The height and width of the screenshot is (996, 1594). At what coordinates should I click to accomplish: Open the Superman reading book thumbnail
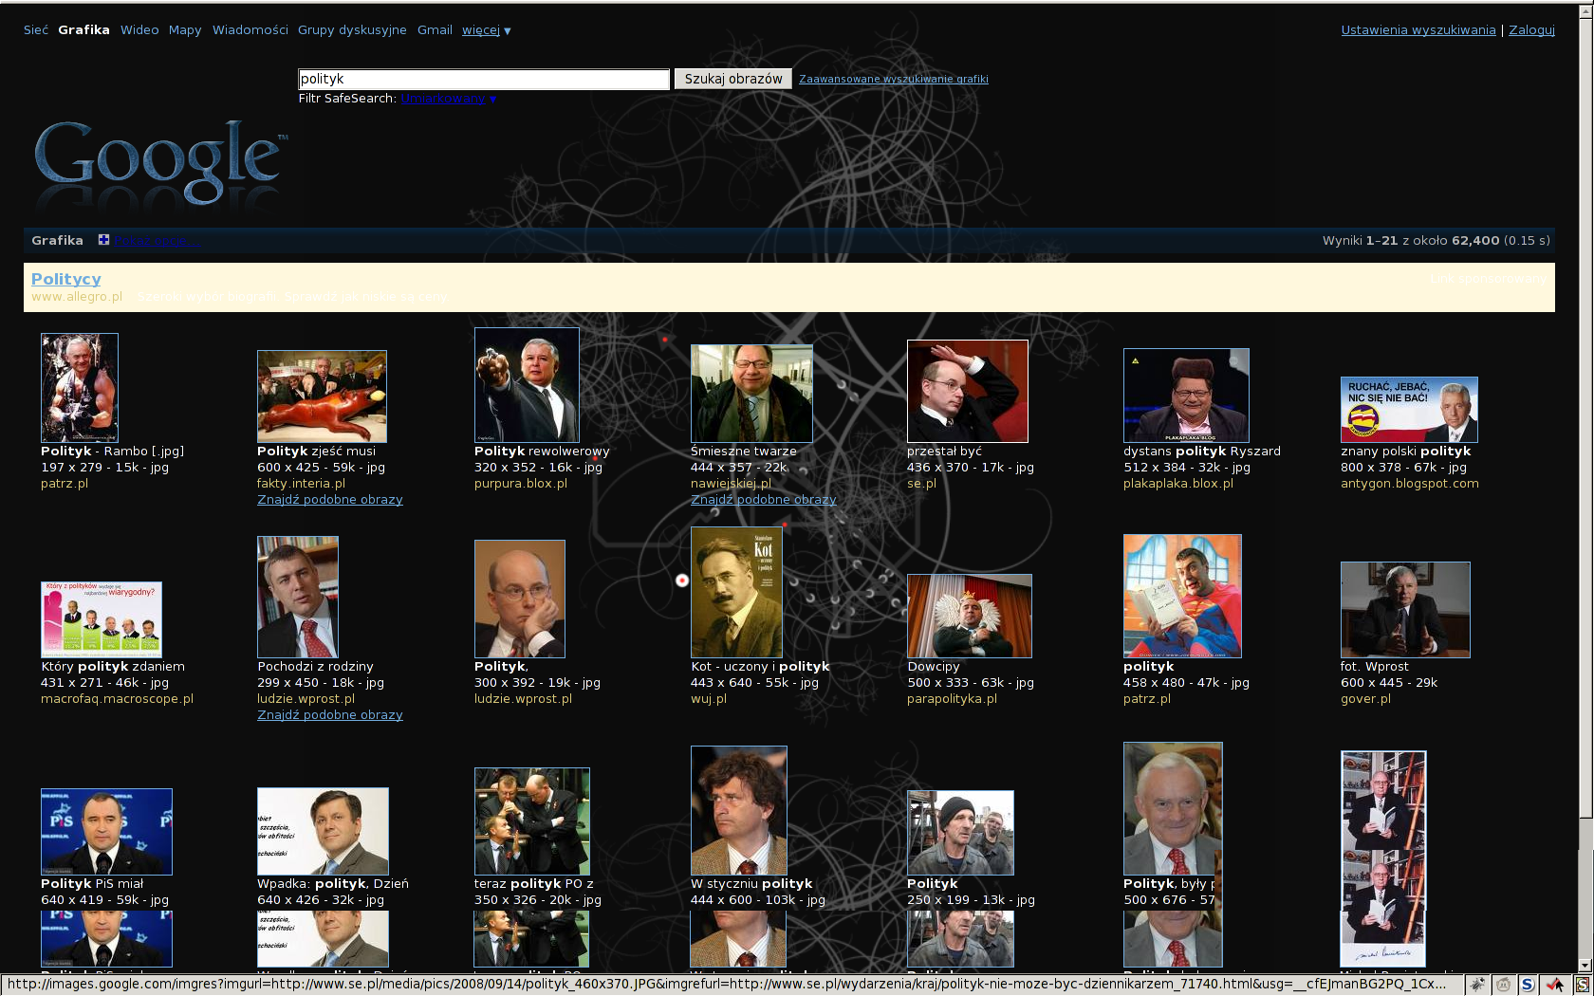1182,596
